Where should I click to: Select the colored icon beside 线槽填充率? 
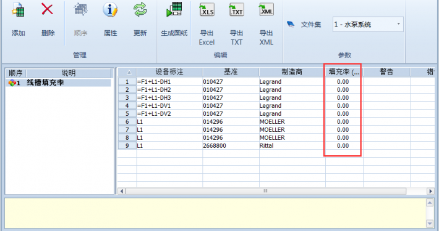(12, 83)
